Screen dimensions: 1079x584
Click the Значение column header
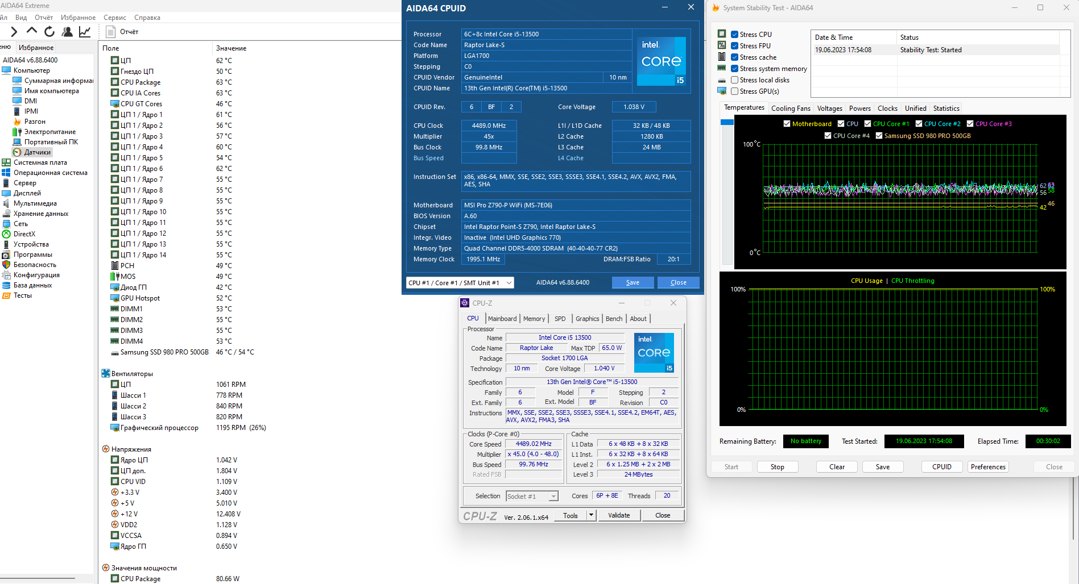click(x=231, y=48)
